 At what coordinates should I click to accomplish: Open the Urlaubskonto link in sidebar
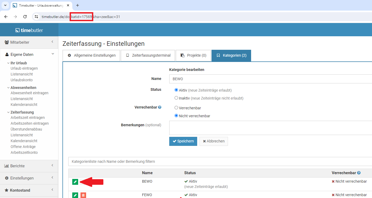click(24, 79)
